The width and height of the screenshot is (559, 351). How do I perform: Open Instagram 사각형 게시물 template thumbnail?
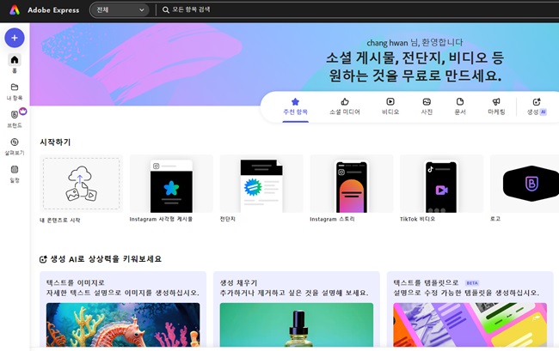171,184
